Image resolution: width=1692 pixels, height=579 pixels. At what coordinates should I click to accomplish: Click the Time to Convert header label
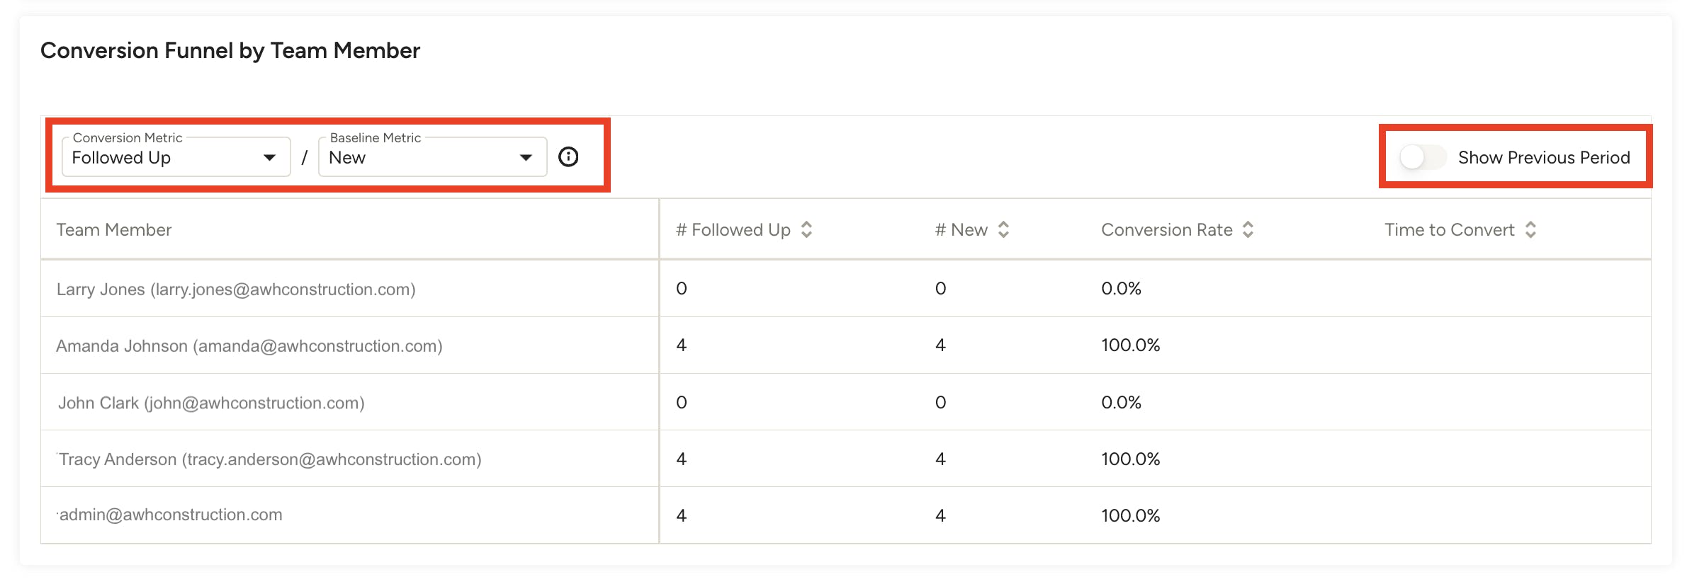click(x=1449, y=230)
